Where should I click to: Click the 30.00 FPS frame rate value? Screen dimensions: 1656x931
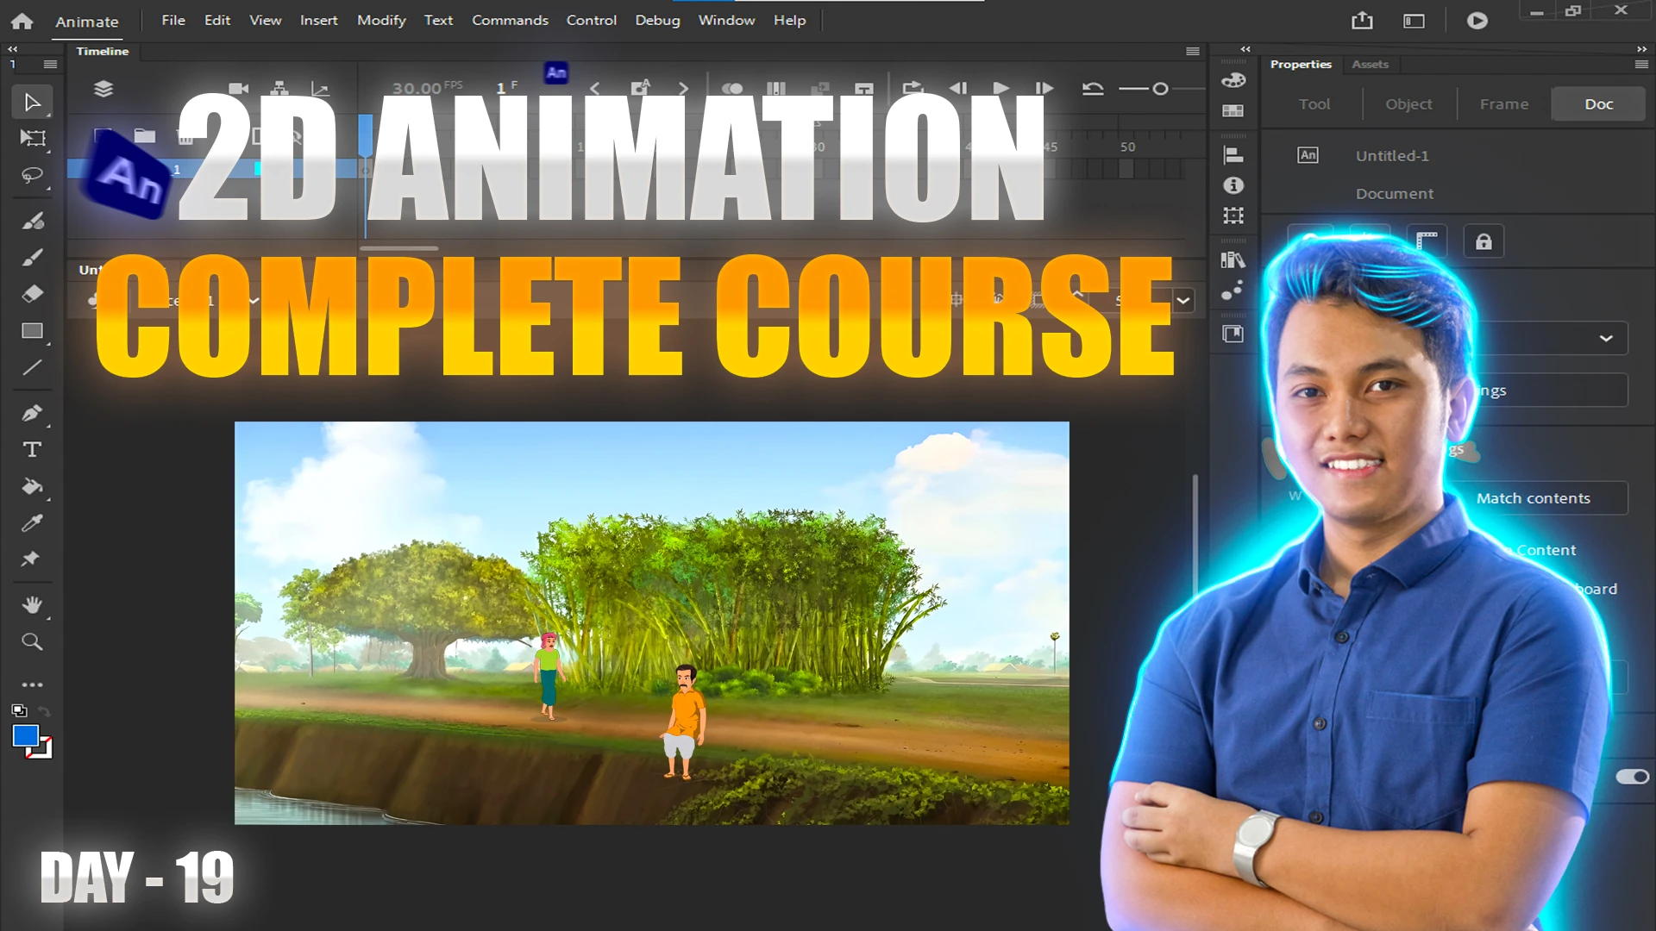[426, 88]
